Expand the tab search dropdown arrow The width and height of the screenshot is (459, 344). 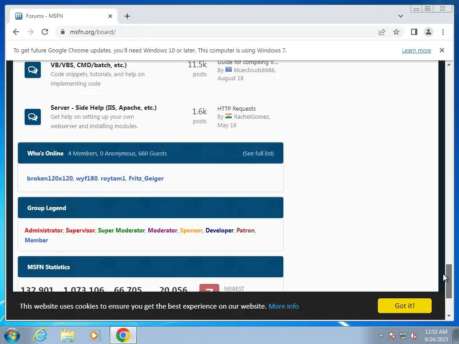pyautogui.click(x=400, y=16)
